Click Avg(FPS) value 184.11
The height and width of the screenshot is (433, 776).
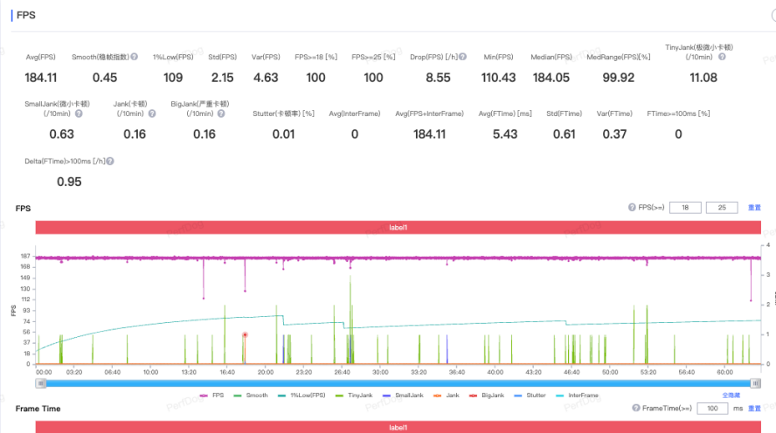point(40,78)
